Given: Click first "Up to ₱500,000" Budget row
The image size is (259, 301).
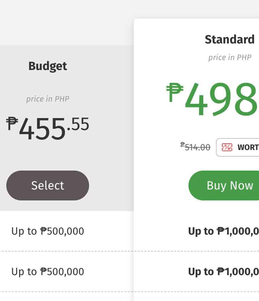Looking at the screenshot, I should tap(48, 231).
